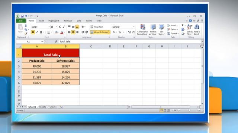
Task: Click the Decrease Font Size icon
Action: (64, 27)
